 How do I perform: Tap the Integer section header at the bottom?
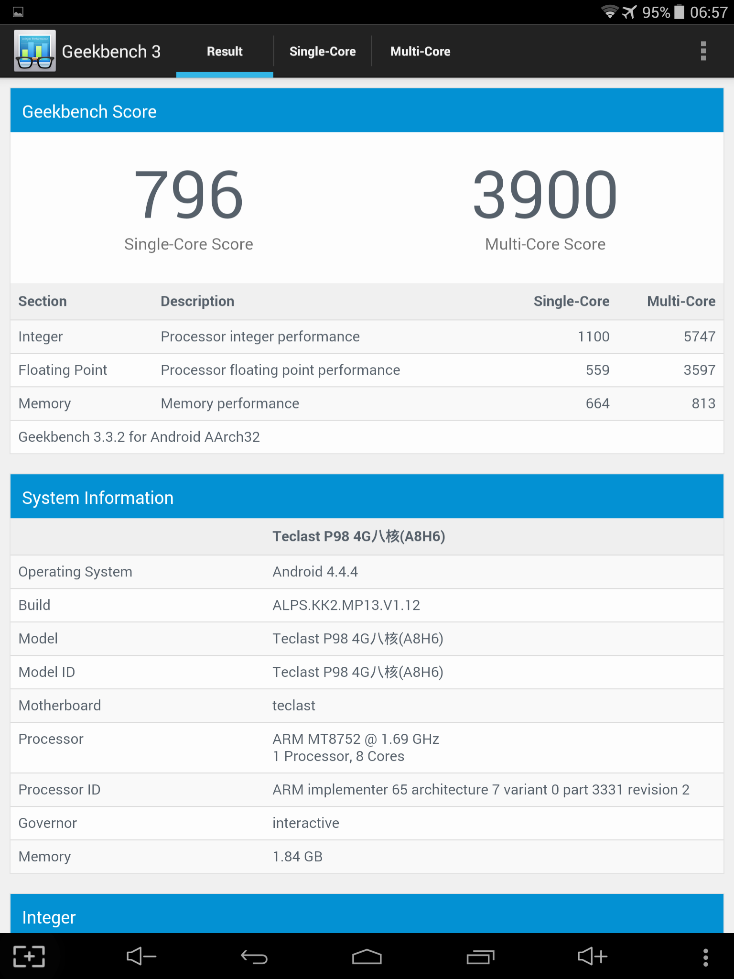[x=367, y=914]
